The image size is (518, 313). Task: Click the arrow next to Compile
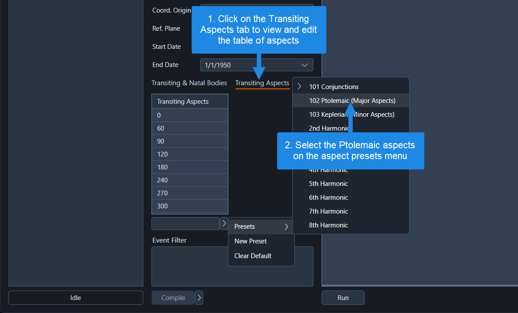click(199, 298)
